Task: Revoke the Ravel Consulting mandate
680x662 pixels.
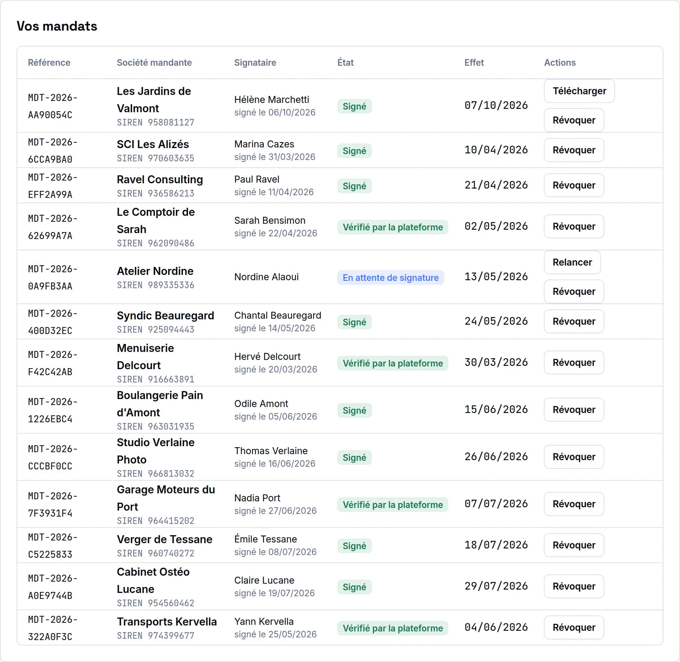Action: click(574, 185)
